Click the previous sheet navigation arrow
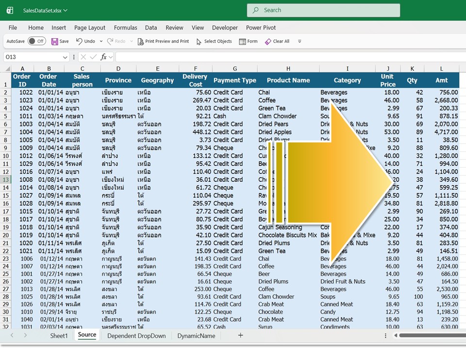Viewport: 466px width, 349px height. (x=12, y=335)
